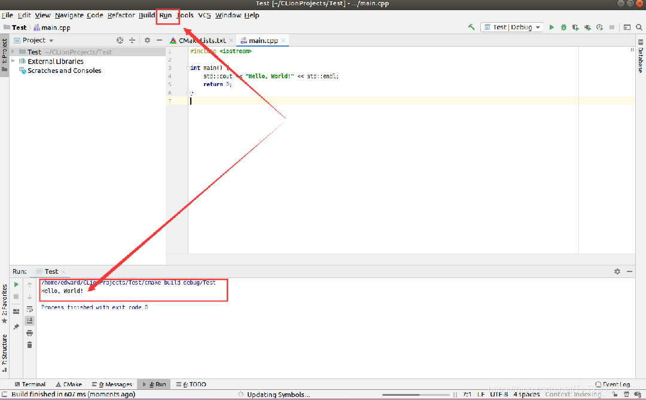
Task: Click fold end marker at line 6
Action: 188,93
